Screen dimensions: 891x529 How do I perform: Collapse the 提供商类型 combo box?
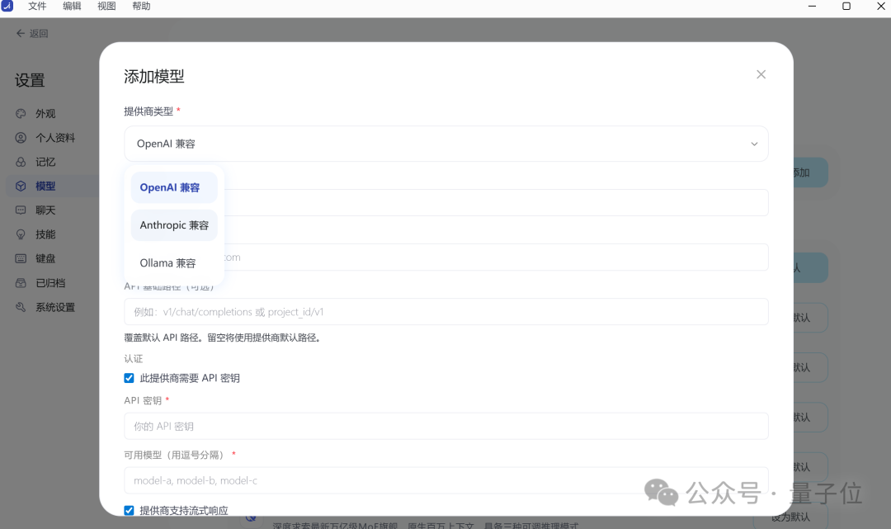(x=446, y=144)
